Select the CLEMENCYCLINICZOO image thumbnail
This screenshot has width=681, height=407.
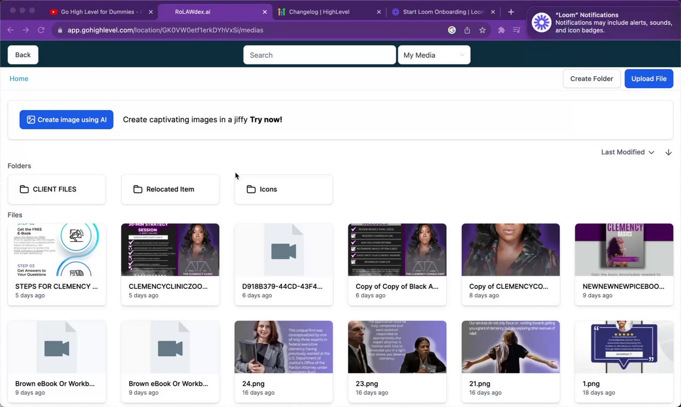pyautogui.click(x=170, y=250)
